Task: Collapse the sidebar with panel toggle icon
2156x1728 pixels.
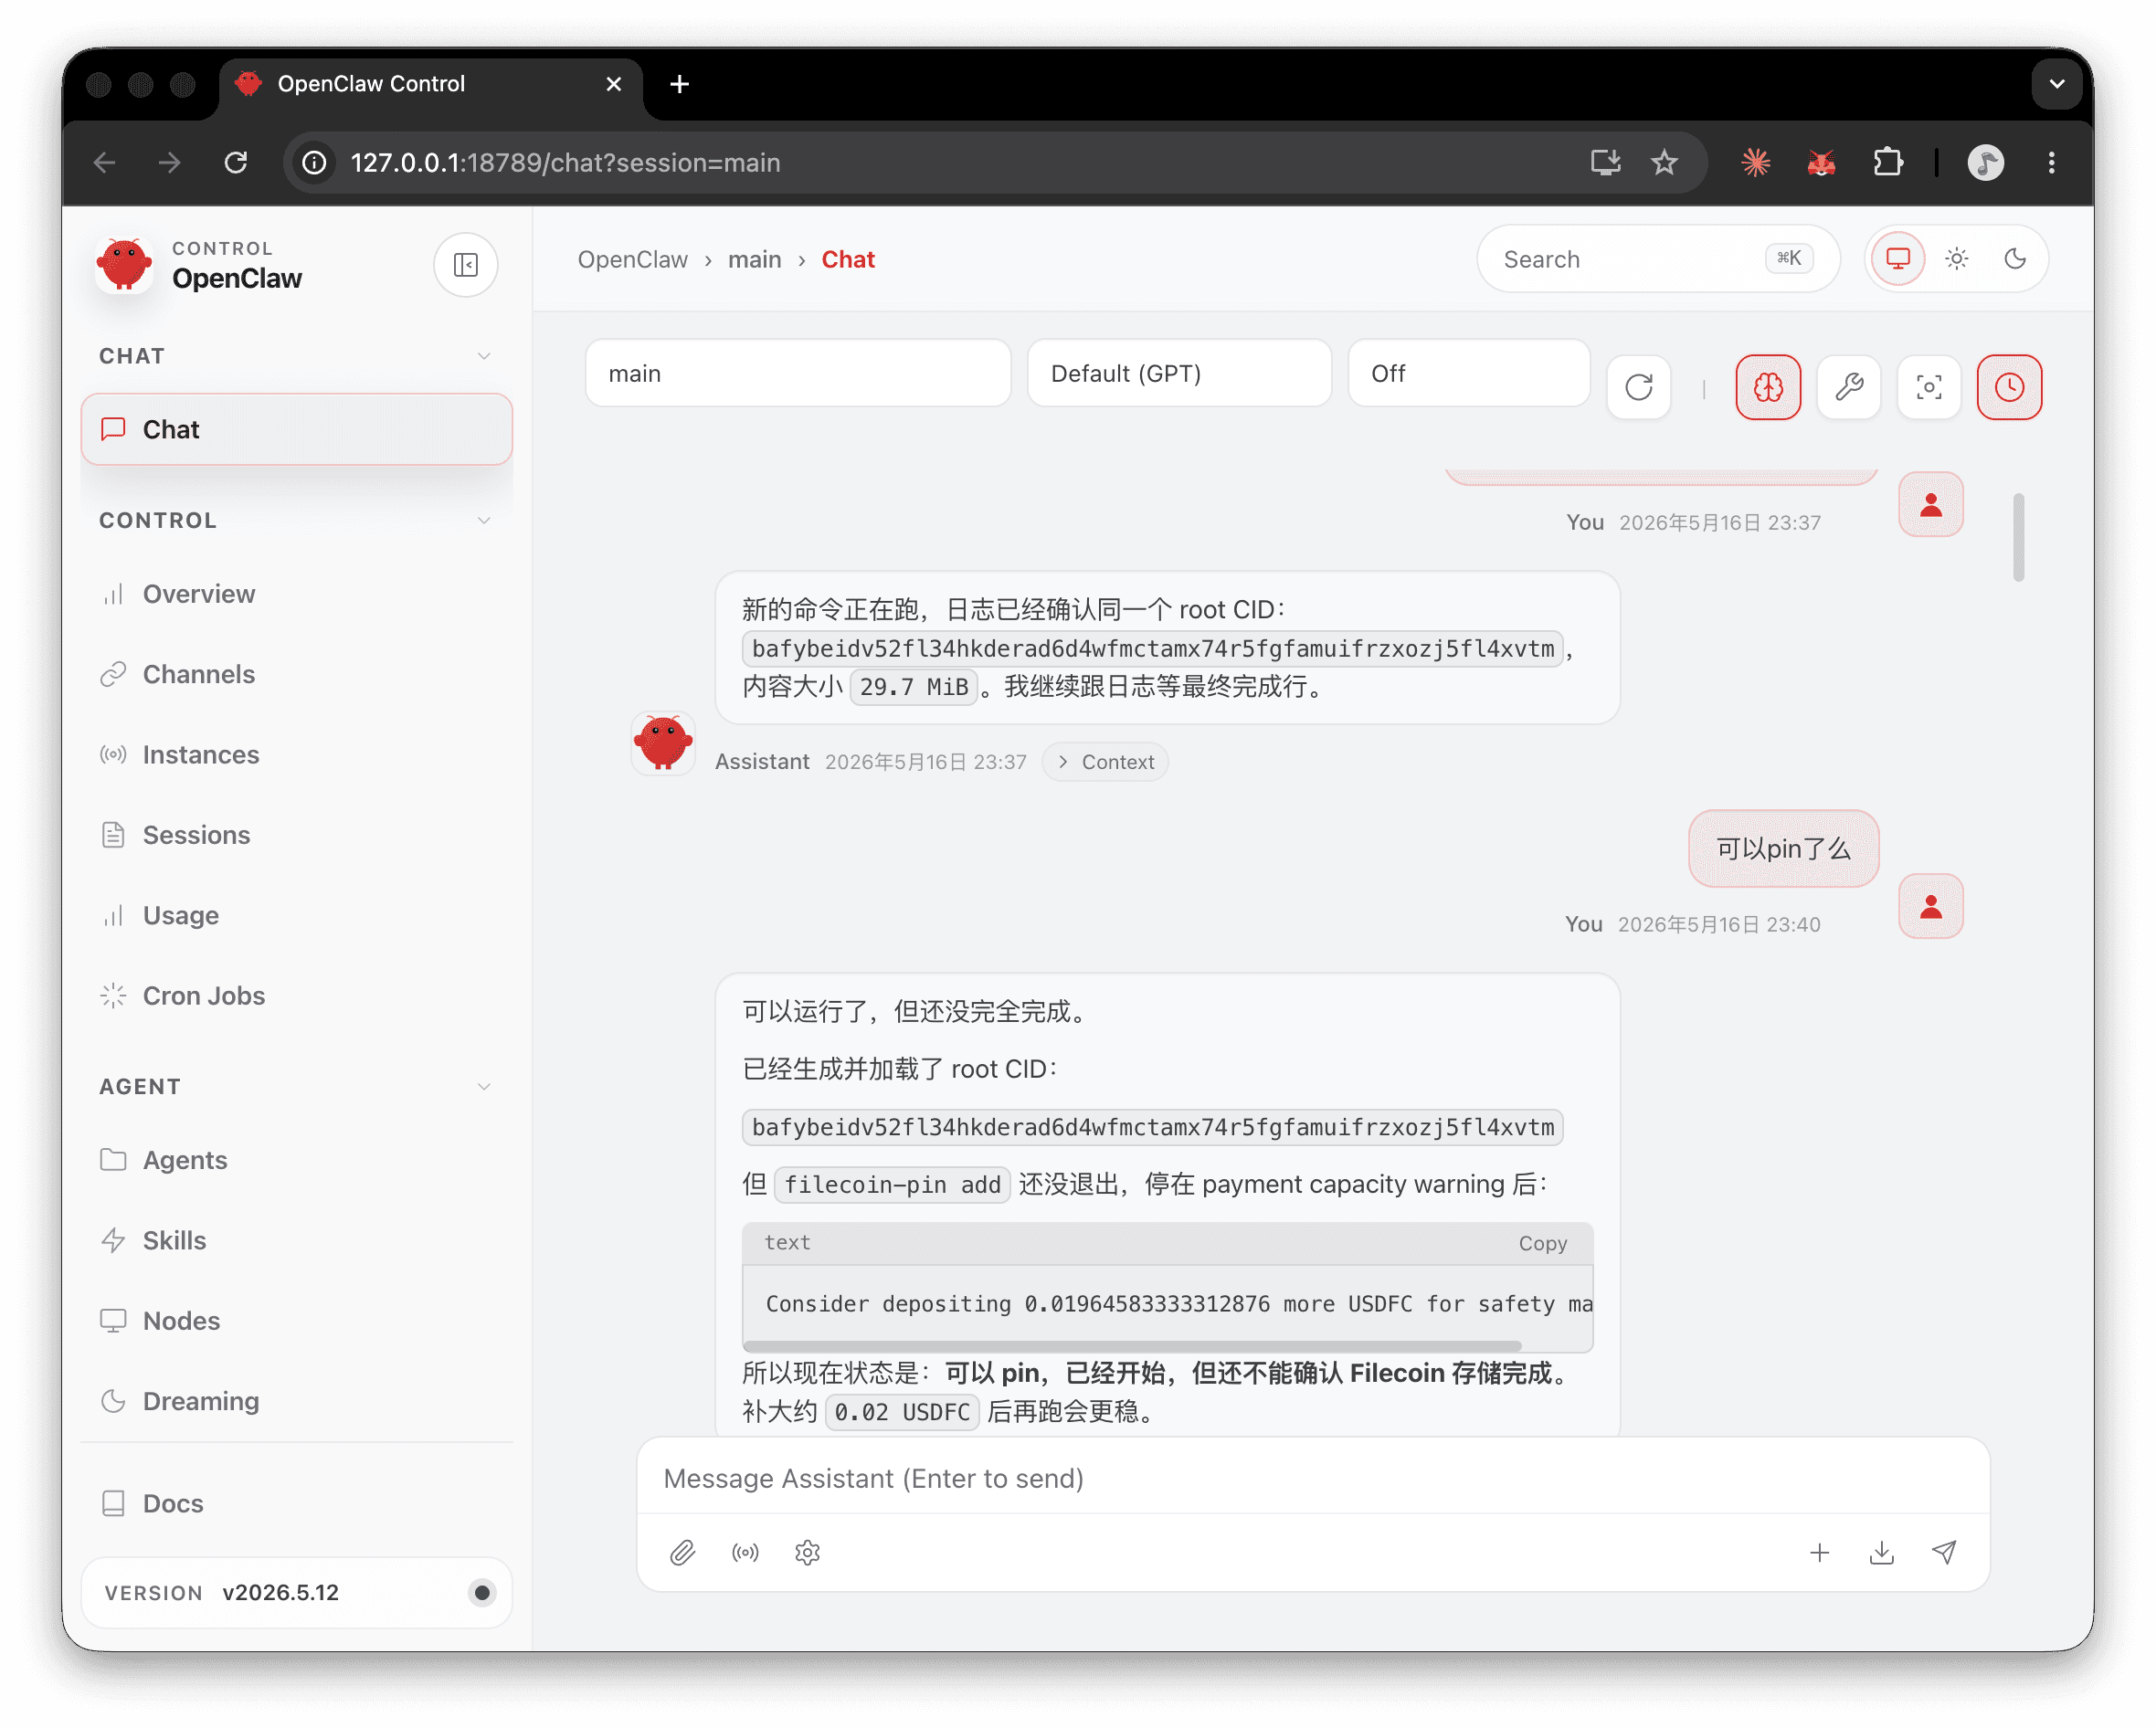Action: [465, 265]
